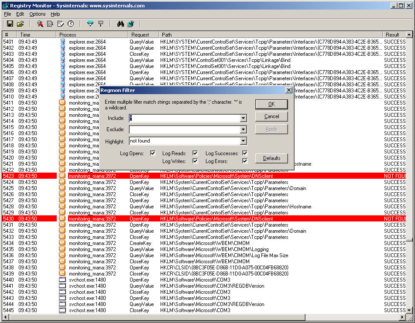
Task: Click the Open log file folder icon
Action: [21, 24]
